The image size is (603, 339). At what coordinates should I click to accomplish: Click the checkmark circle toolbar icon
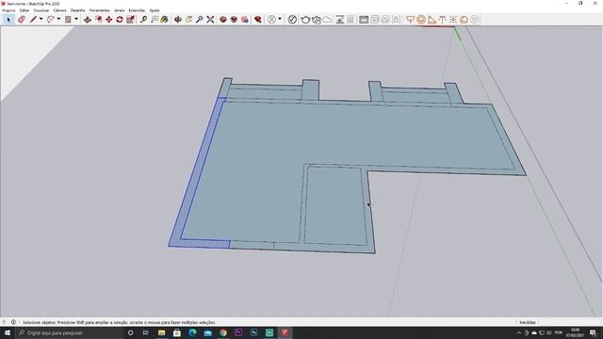click(292, 19)
